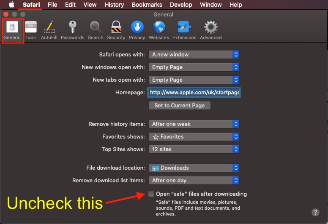Screen dimensions: 328x224
Task: Open the File menu
Action: coord(52,5)
